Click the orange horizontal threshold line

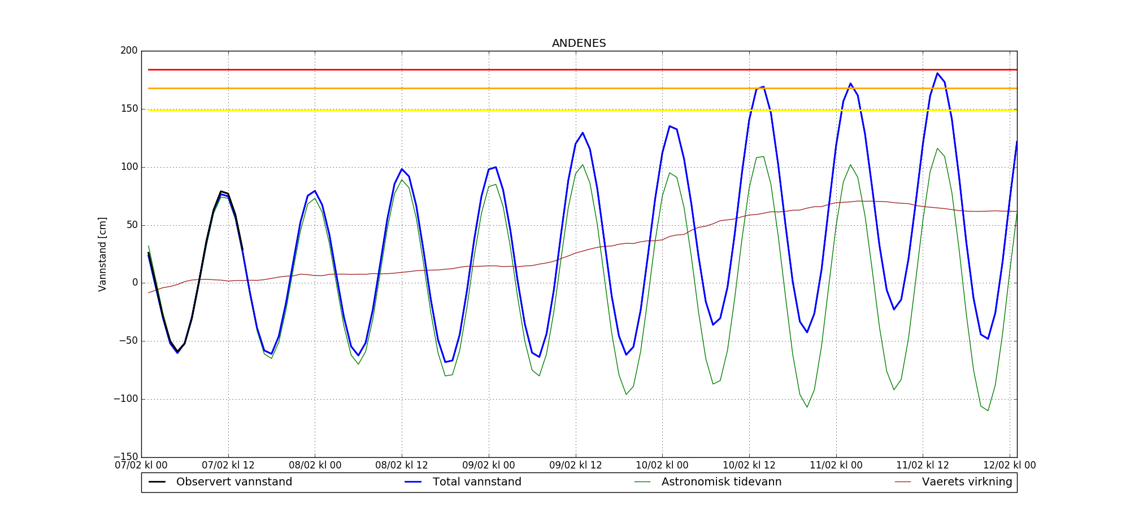pyautogui.click(x=582, y=88)
